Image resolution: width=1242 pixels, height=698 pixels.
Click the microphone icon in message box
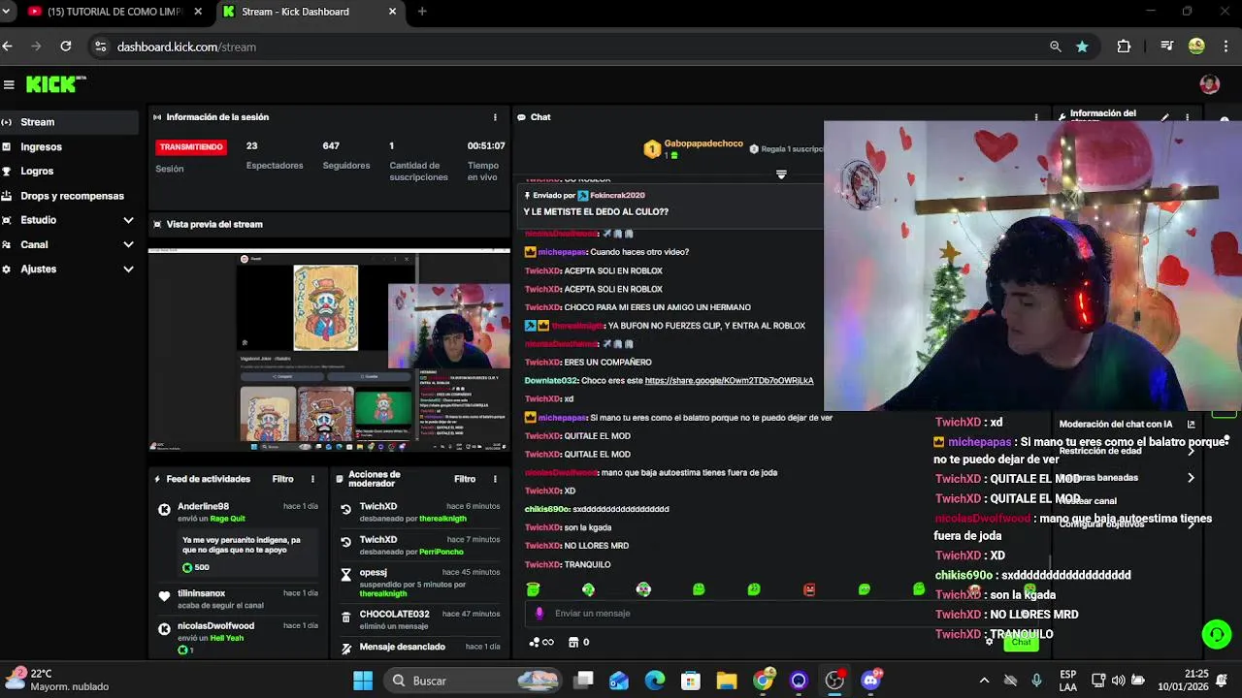click(539, 613)
